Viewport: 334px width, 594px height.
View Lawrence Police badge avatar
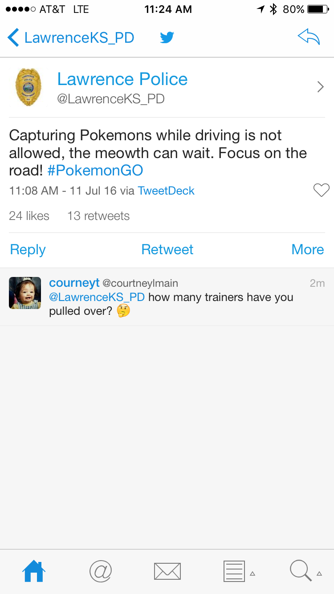point(28,87)
